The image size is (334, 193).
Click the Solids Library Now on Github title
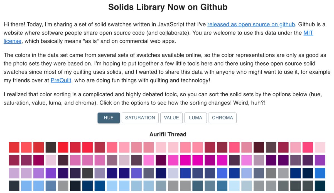point(168,7)
